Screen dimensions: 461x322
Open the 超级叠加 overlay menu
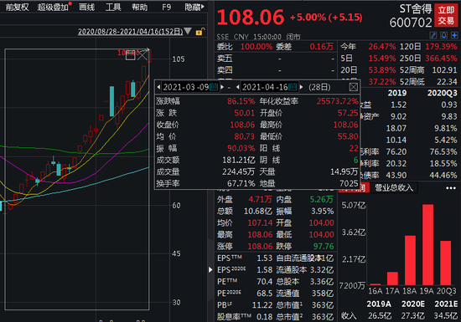pos(53,7)
